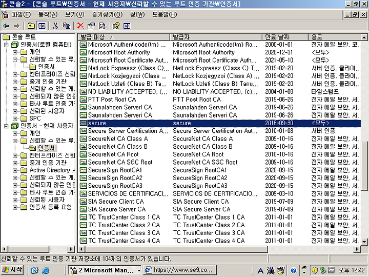The height and width of the screenshot is (277, 369).
Task: Expand the first 개인 folder under local computer
Action: (15, 52)
